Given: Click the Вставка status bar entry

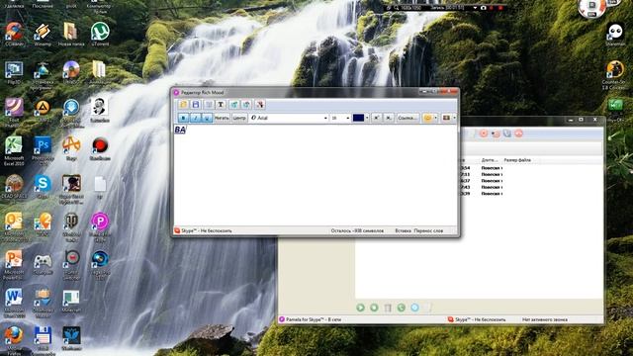Looking at the screenshot, I should click(403, 230).
